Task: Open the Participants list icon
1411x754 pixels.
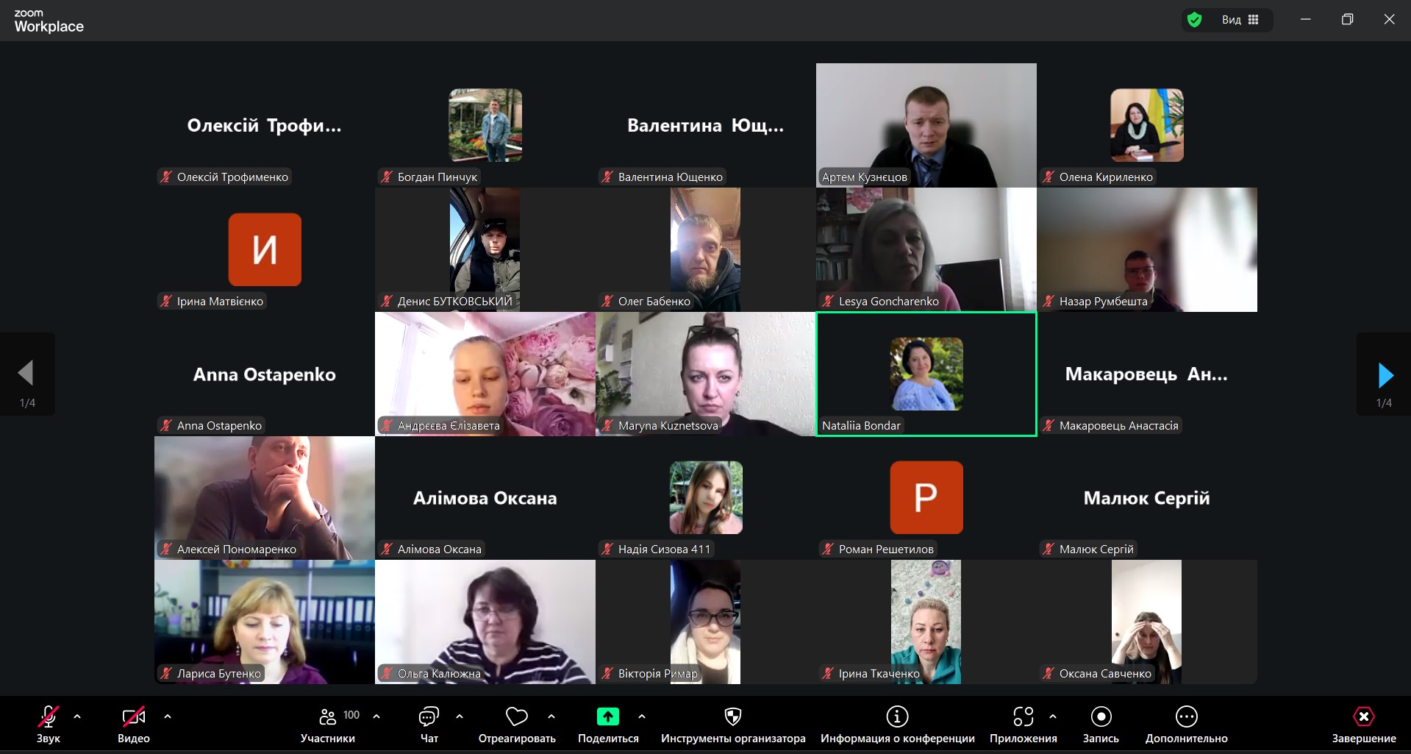Action: (327, 716)
